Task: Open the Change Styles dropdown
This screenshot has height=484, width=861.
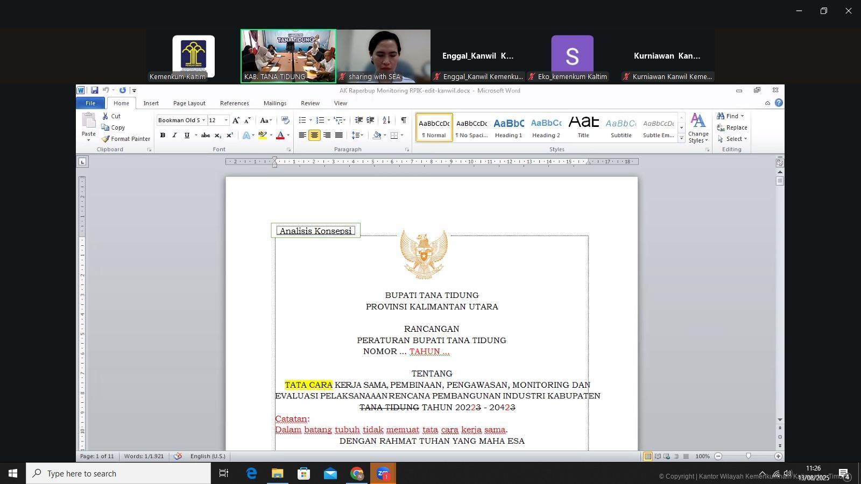Action: (698, 128)
